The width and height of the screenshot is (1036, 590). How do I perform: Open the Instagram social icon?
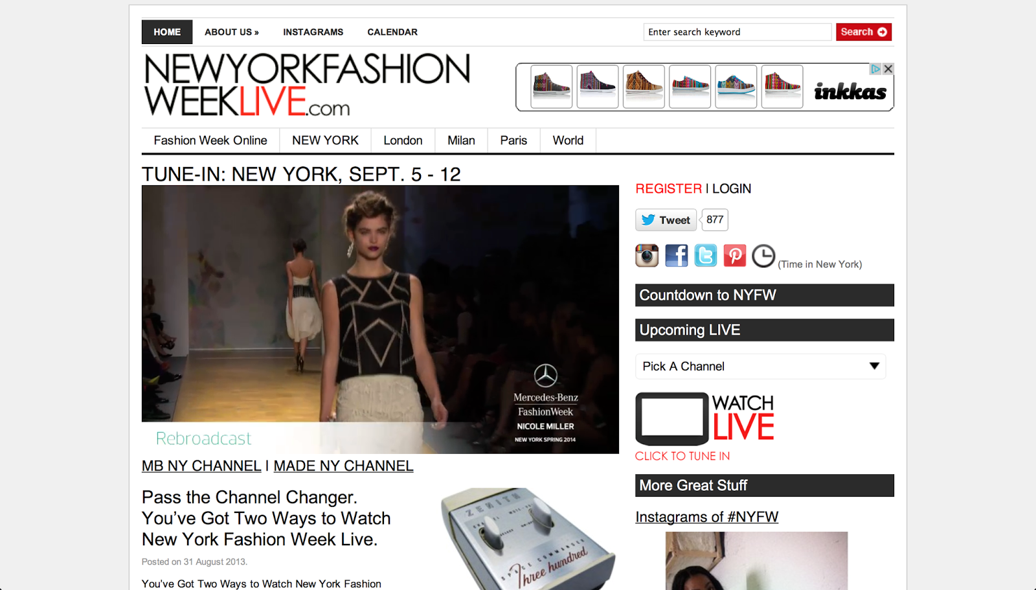647,256
